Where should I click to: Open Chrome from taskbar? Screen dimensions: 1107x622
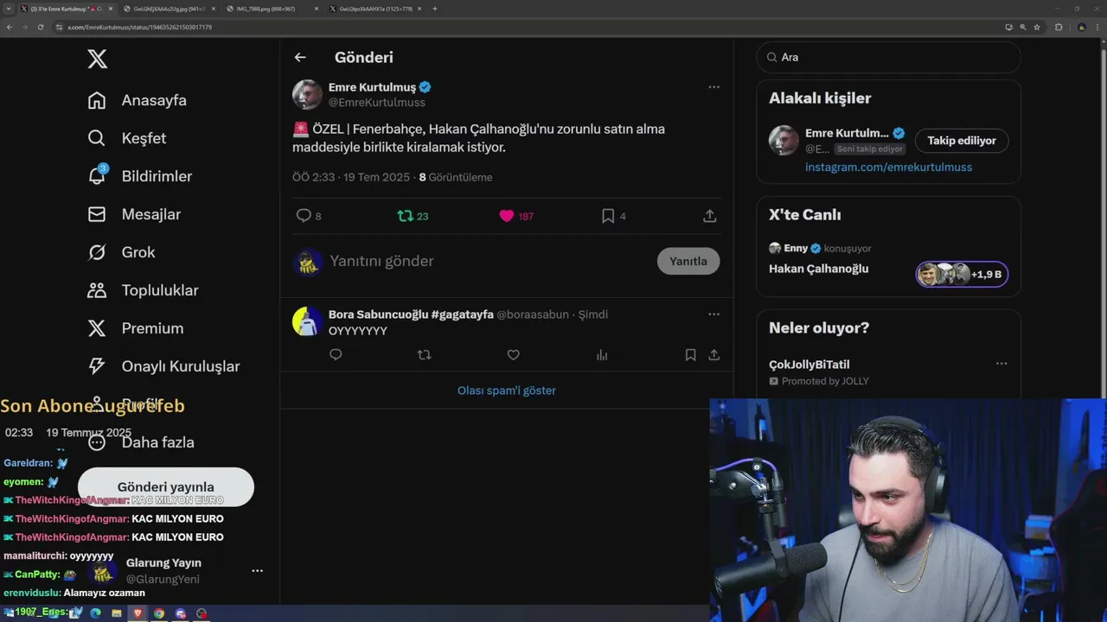coord(159,613)
